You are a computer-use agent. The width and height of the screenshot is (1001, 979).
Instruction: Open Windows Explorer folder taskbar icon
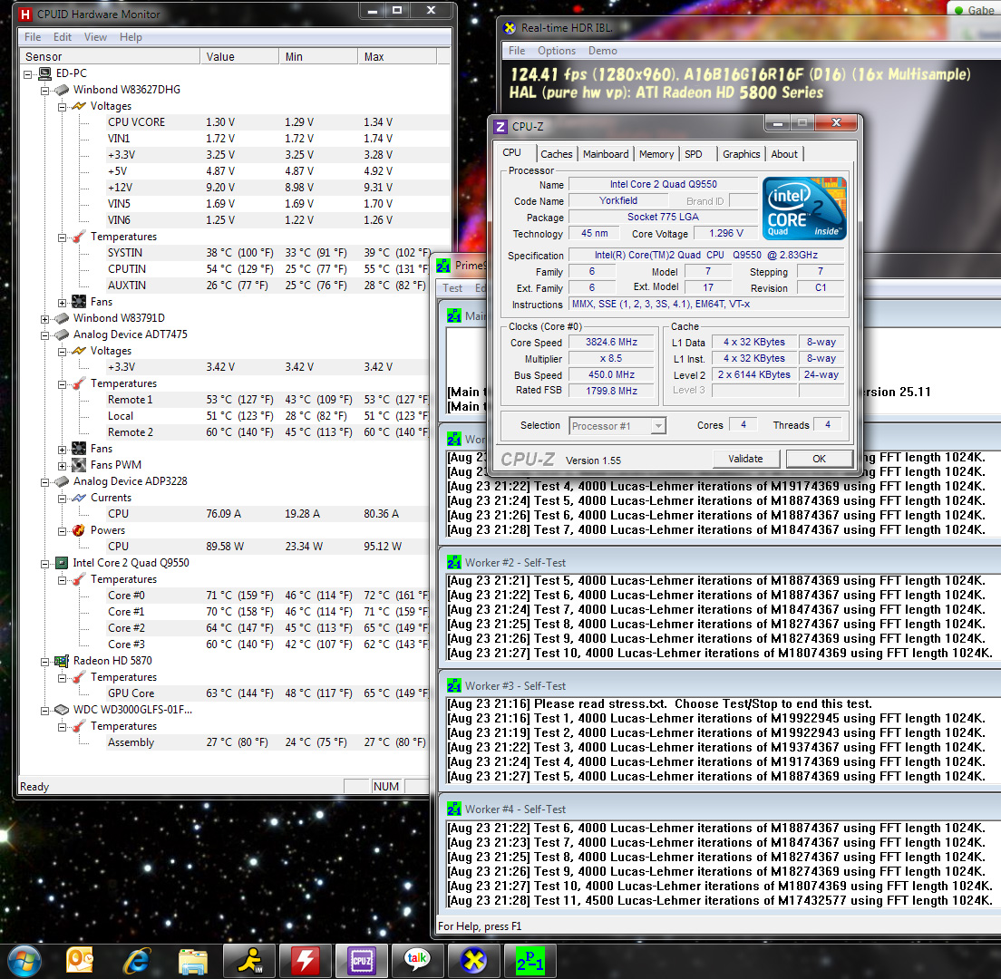[193, 962]
